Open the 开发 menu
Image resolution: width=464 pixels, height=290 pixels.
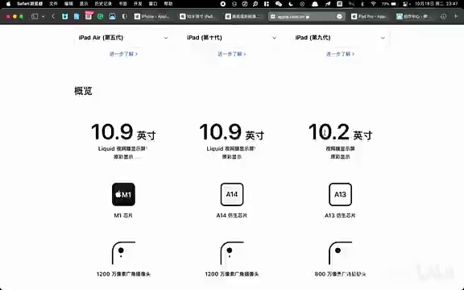coord(138,4)
